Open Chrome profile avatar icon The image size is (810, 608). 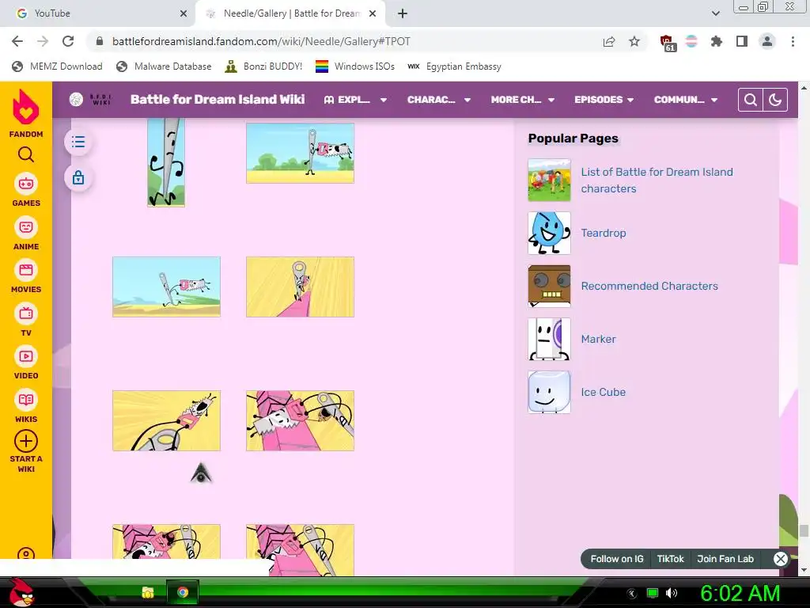tap(767, 41)
